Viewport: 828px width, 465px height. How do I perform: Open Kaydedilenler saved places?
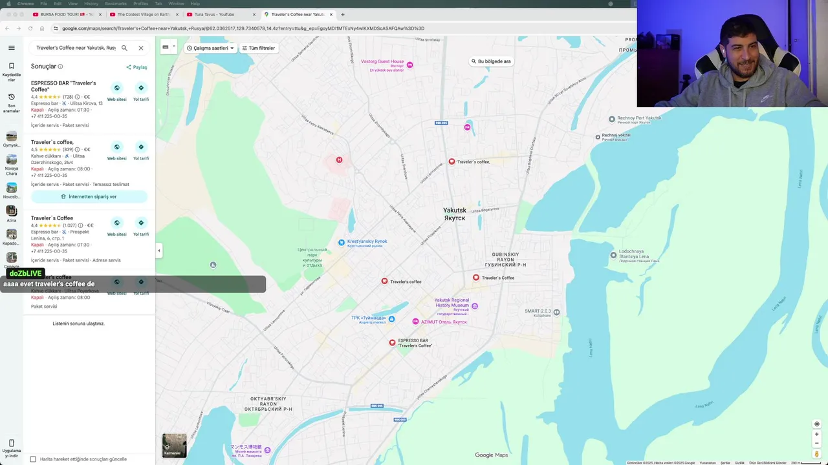(x=11, y=71)
